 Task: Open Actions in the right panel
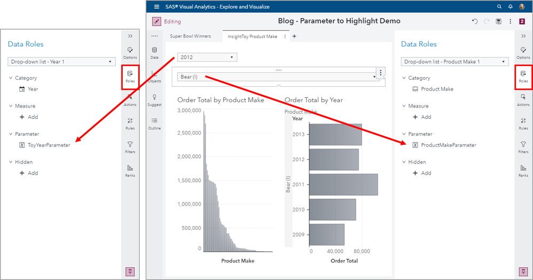pyautogui.click(x=523, y=100)
